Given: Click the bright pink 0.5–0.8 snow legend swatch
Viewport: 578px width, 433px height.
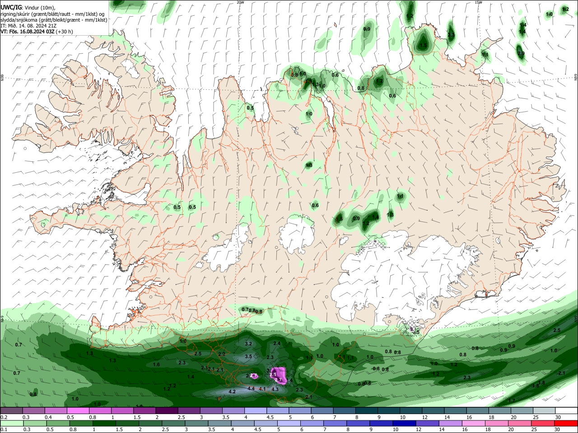Looking at the screenshot, I should [x=78, y=410].
